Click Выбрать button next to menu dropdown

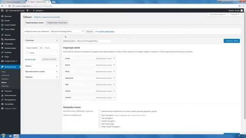[x=90, y=31]
